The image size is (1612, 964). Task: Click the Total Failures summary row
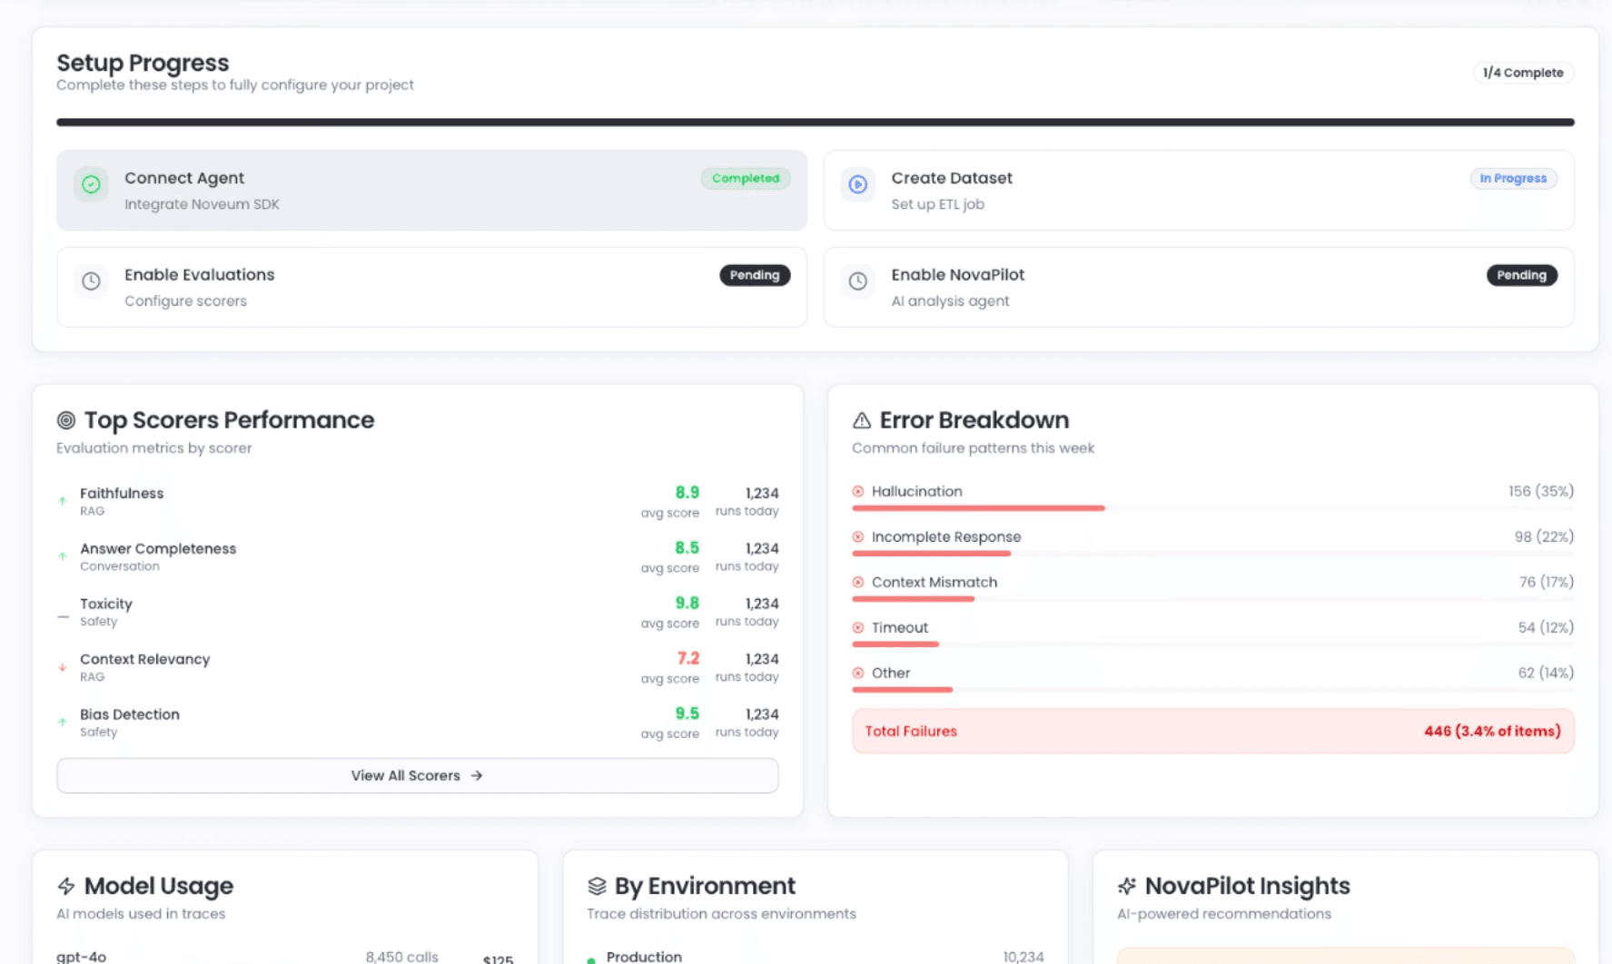(1212, 731)
